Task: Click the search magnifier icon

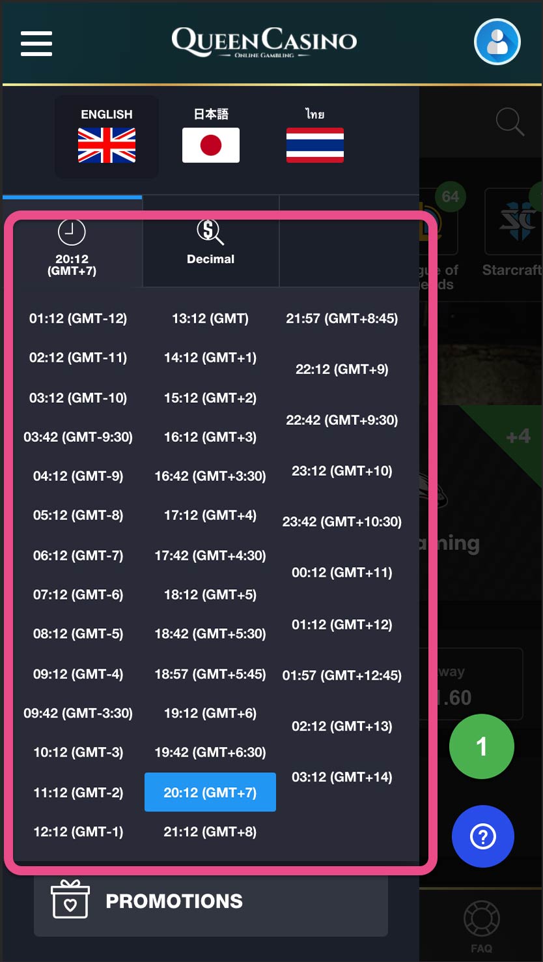Action: coord(510,122)
